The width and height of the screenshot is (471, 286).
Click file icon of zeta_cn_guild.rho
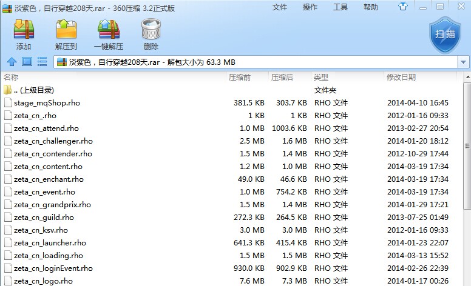tap(8, 218)
